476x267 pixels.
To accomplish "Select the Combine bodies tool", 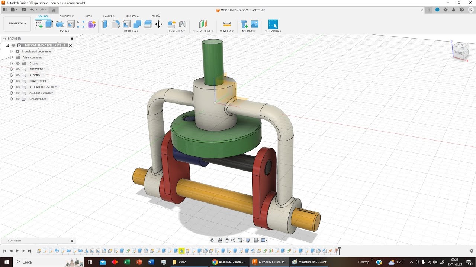I will tap(137, 24).
